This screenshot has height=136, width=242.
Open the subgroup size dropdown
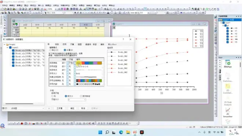point(77,100)
